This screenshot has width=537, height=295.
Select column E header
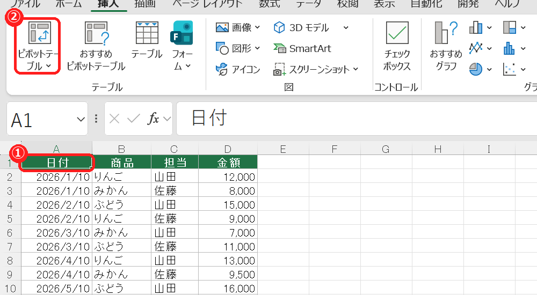tap(283, 149)
